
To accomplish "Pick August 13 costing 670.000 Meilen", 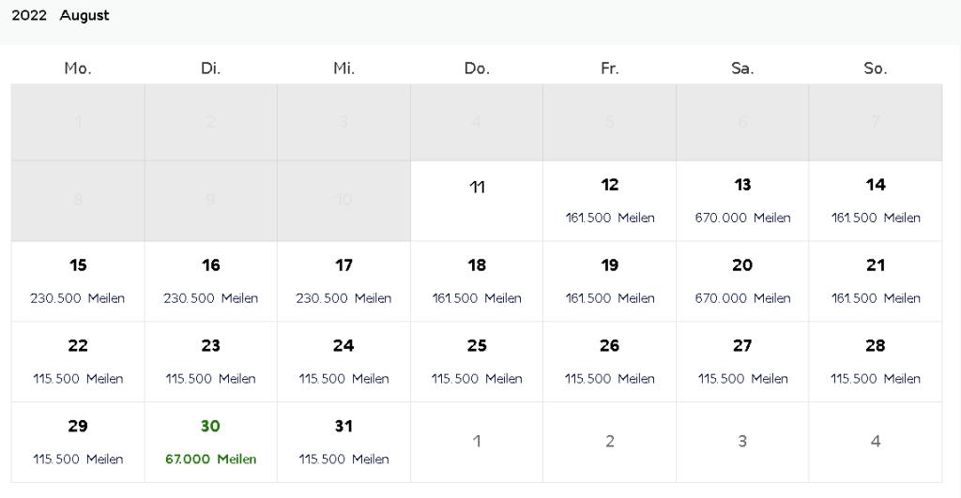I will [x=742, y=201].
